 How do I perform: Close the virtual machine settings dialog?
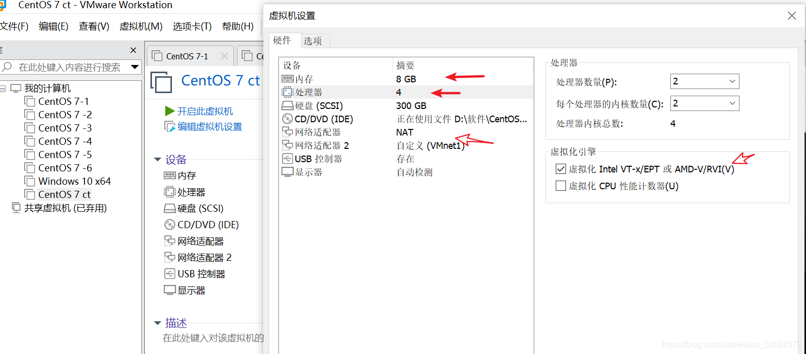coord(792,16)
